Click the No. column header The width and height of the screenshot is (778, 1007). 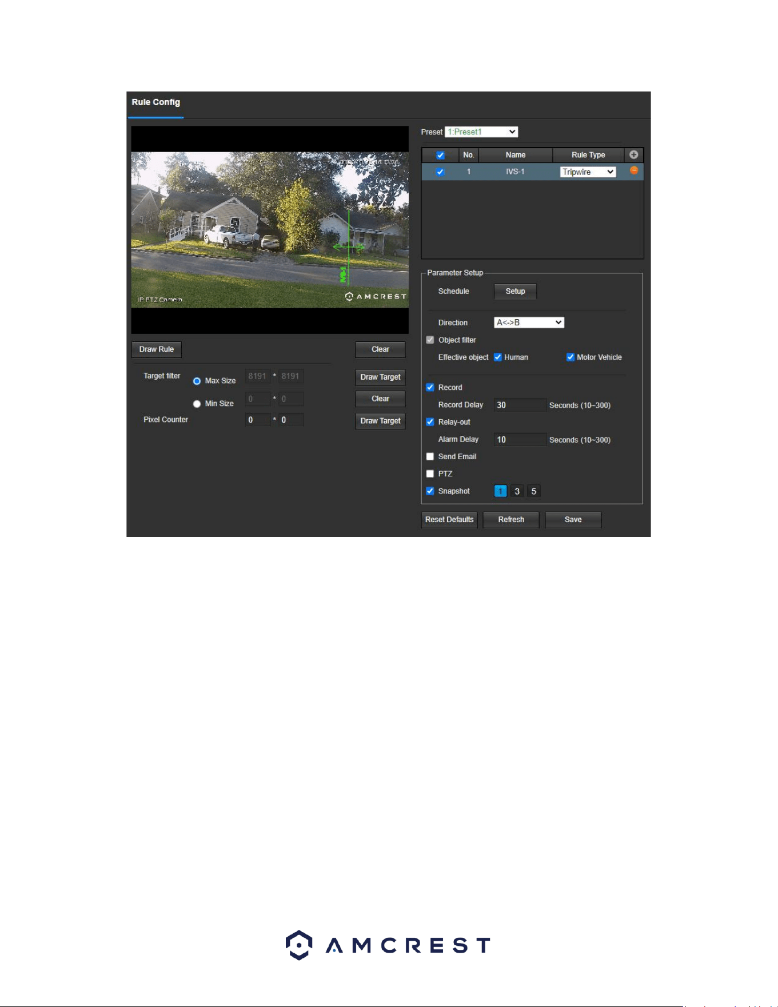[x=468, y=155]
